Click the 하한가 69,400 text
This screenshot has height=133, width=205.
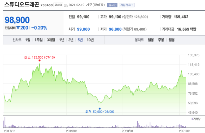pos(134,29)
